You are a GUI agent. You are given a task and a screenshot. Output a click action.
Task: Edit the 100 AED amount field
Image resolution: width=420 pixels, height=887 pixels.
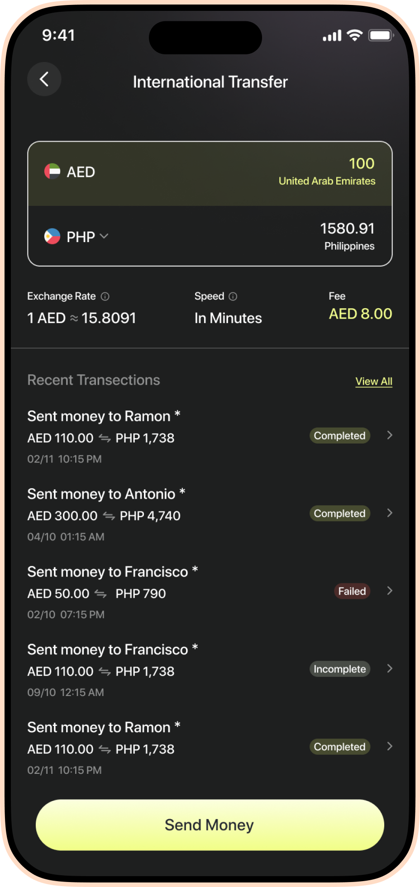click(362, 163)
